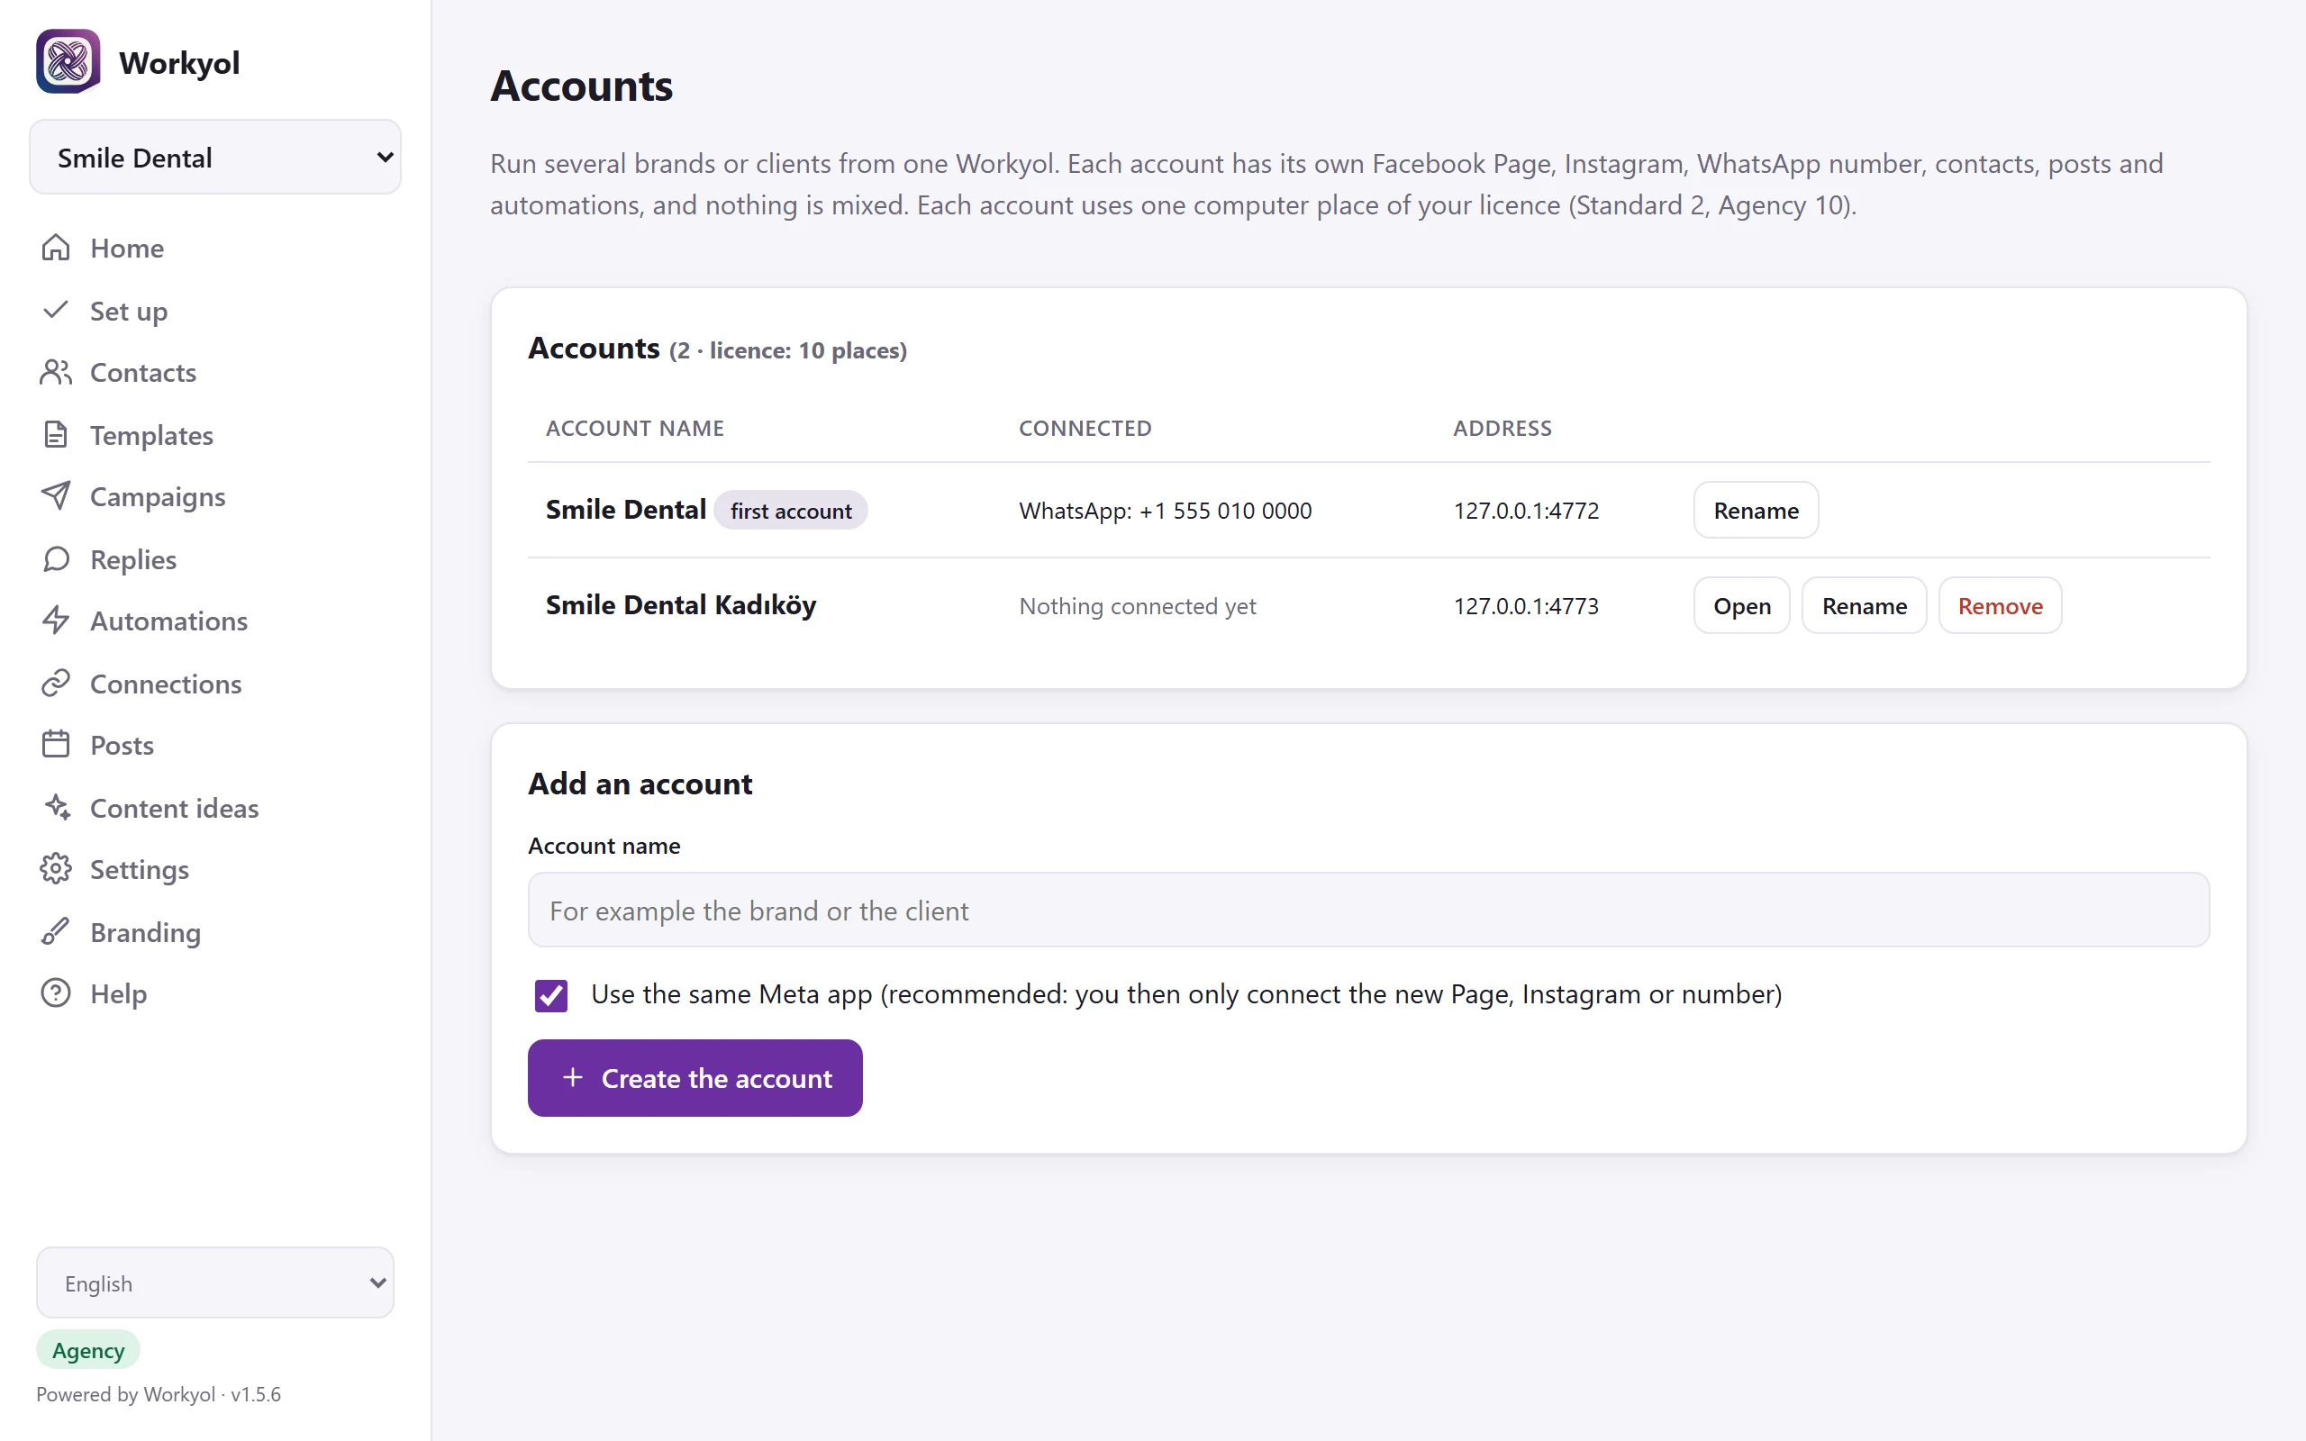
Task: Click the Home house icon
Action: 56,248
